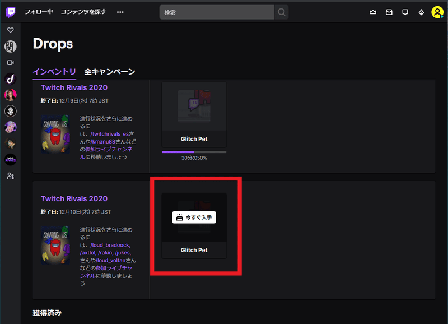Claim the drop with 今すぐ入手 button

point(194,217)
